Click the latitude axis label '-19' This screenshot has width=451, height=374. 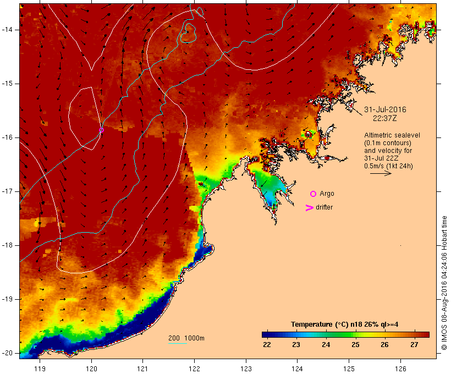pos(7,299)
